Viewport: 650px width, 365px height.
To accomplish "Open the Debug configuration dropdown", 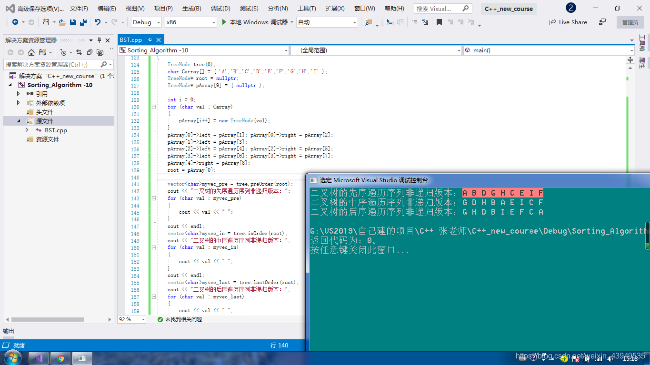I will tap(146, 22).
